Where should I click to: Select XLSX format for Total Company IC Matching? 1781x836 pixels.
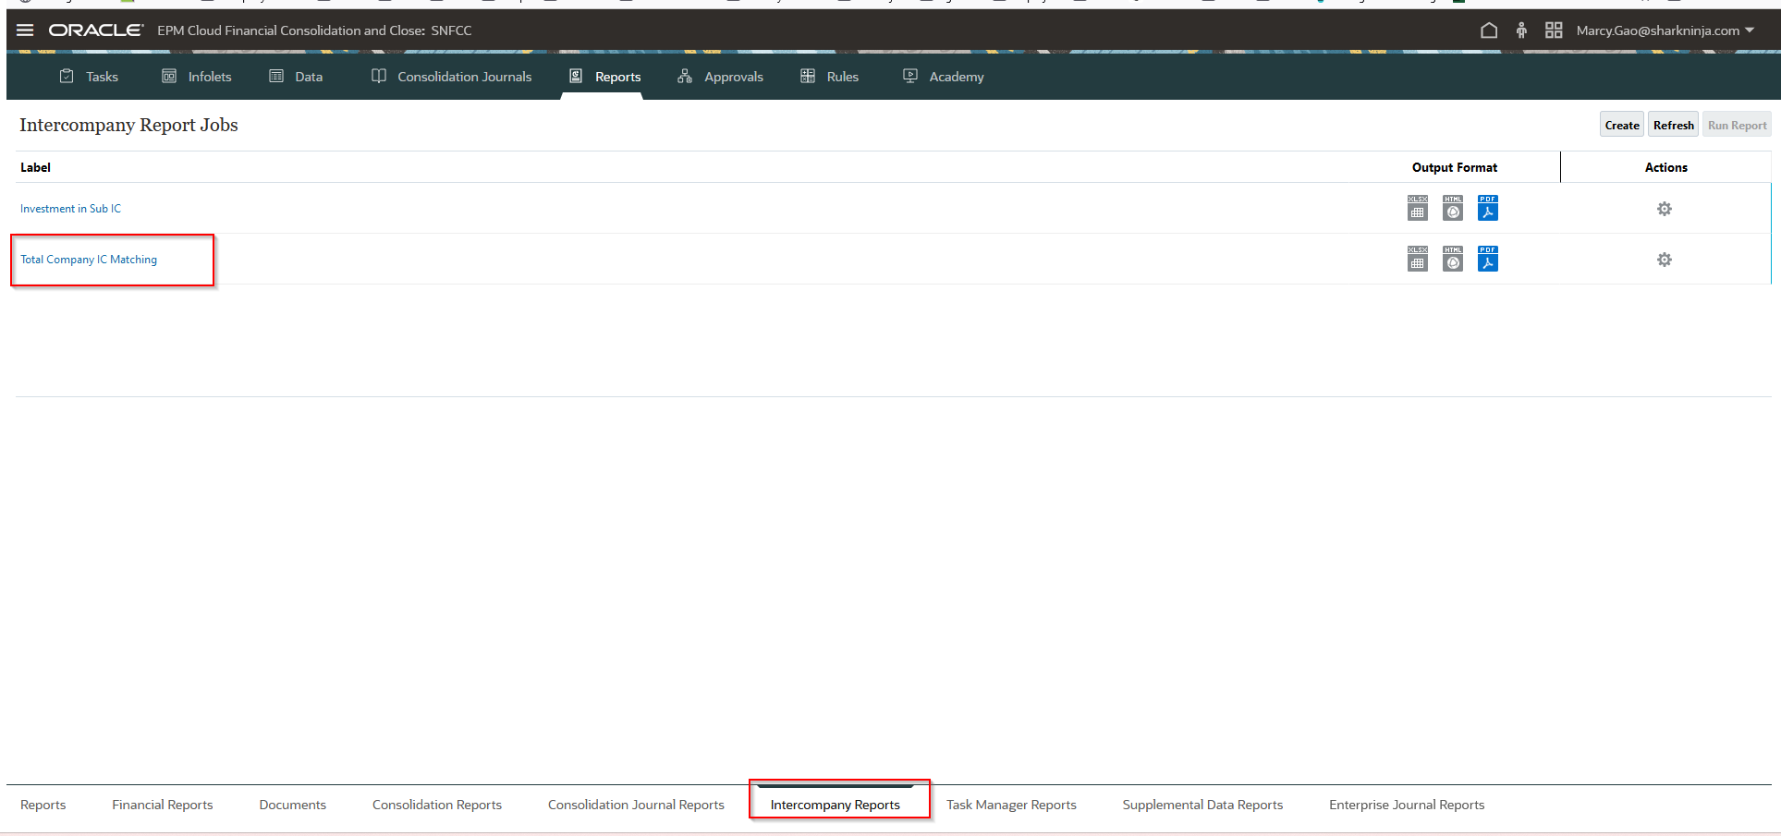(x=1417, y=259)
